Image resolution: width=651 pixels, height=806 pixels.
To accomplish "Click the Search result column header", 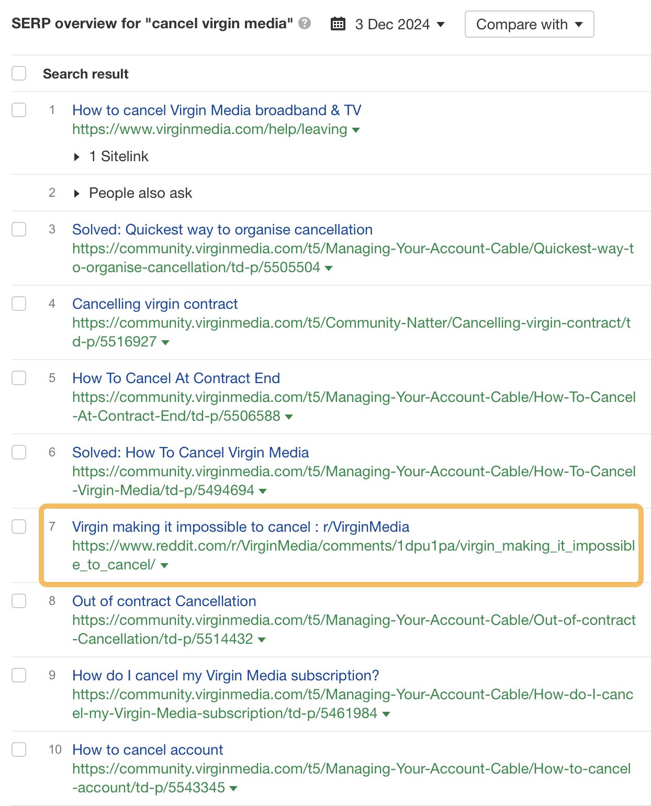I will (x=85, y=73).
